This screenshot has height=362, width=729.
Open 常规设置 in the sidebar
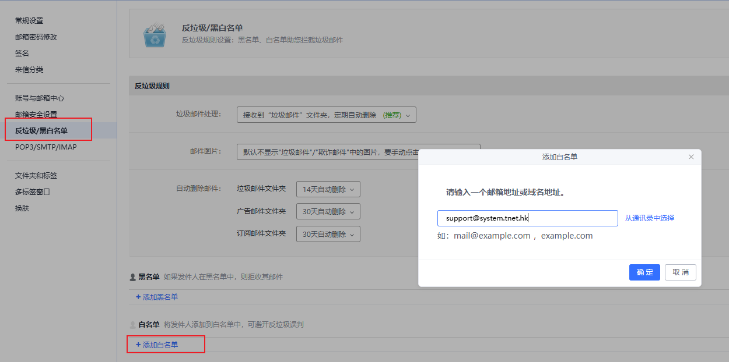(29, 21)
